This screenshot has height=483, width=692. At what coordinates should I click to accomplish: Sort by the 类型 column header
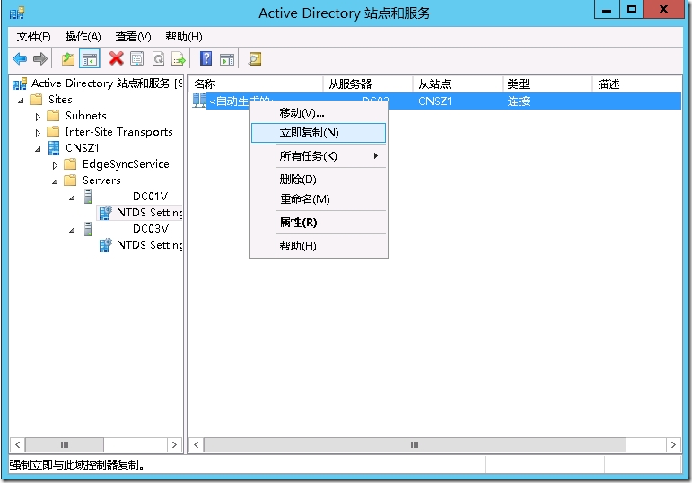(x=547, y=83)
